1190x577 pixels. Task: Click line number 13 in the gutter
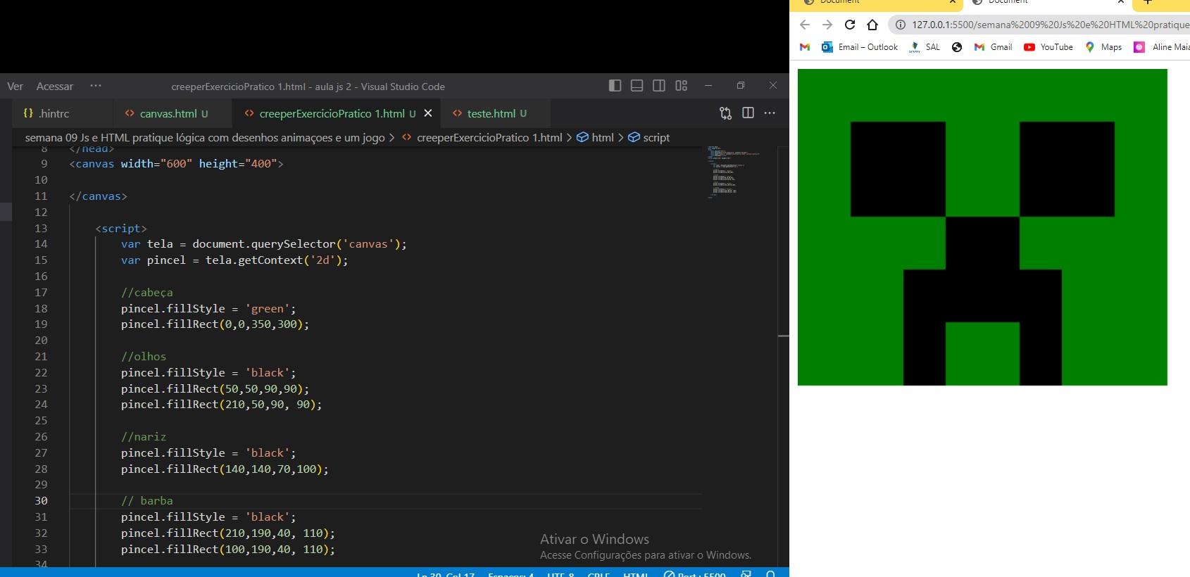pyautogui.click(x=41, y=228)
